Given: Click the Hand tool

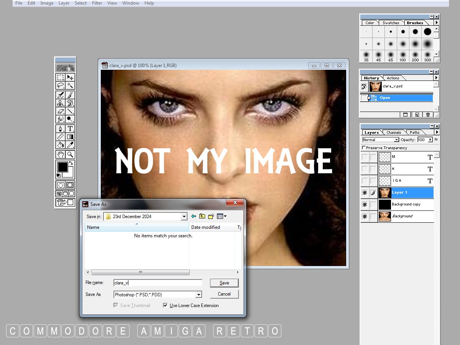Looking at the screenshot, I should (x=61, y=154).
